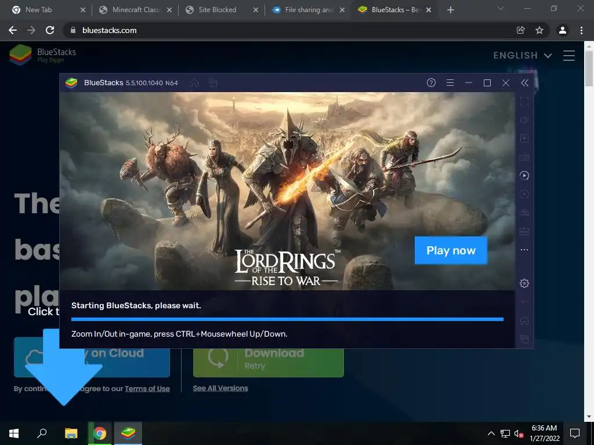Open the website hamburger menu
Screen dimensions: 594x445
click(x=569, y=56)
